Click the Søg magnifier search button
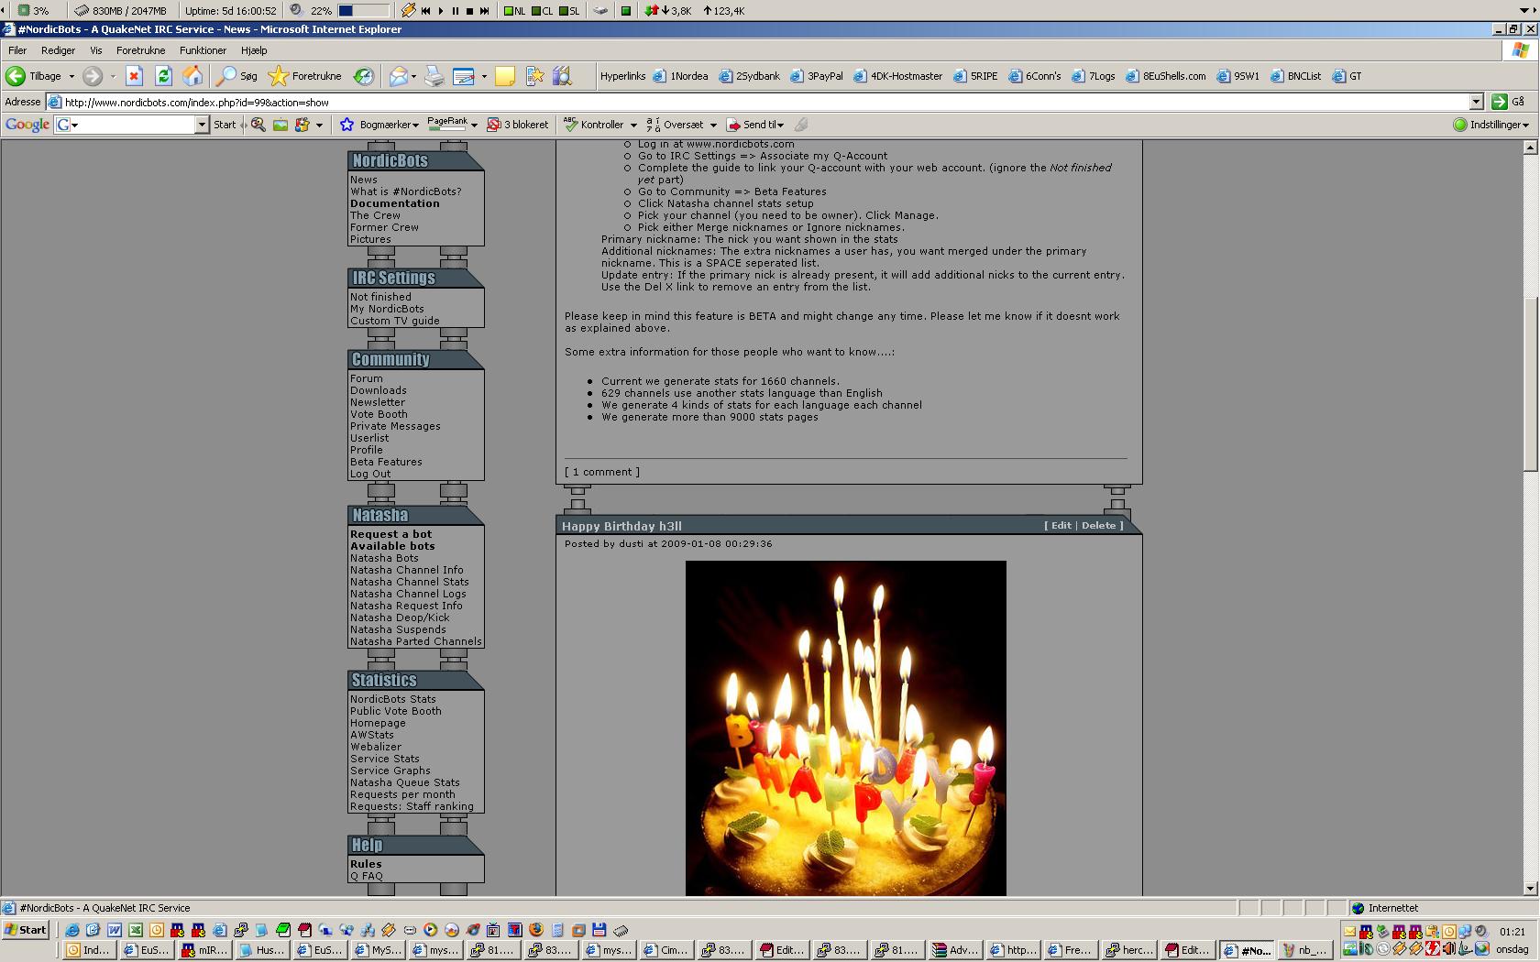The height and width of the screenshot is (962, 1540). (236, 76)
